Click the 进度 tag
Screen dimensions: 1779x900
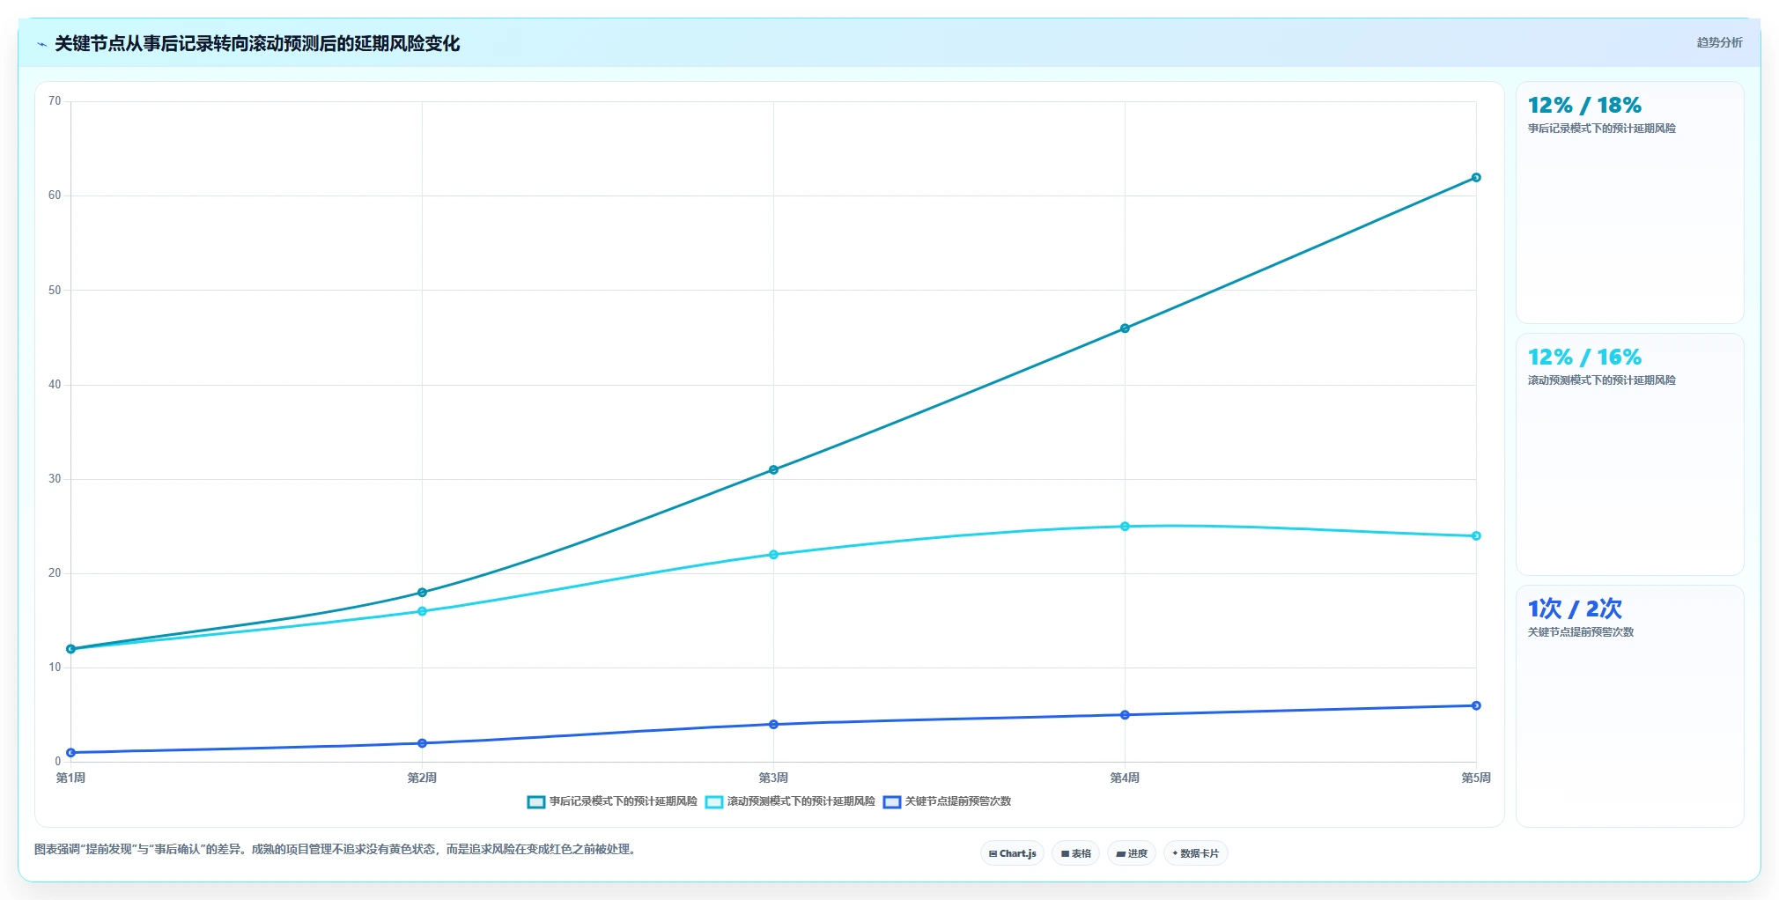click(x=1131, y=853)
